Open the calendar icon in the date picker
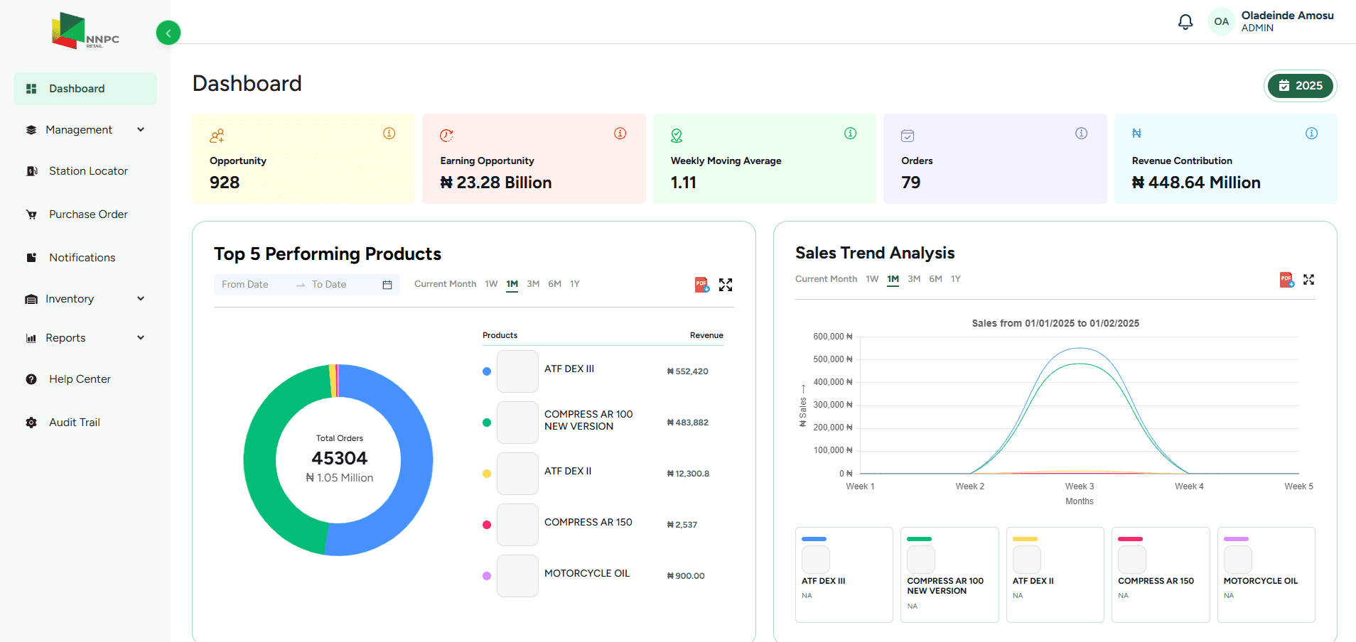This screenshot has width=1356, height=642. (387, 284)
